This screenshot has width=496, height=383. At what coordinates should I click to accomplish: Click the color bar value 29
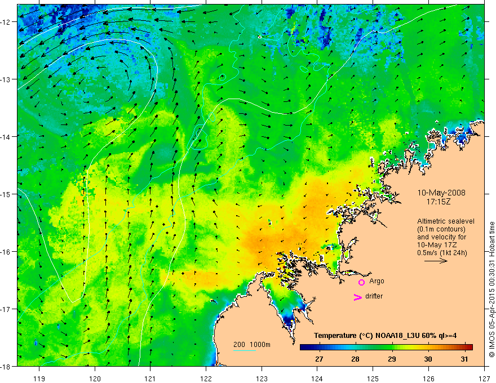tap(392, 359)
